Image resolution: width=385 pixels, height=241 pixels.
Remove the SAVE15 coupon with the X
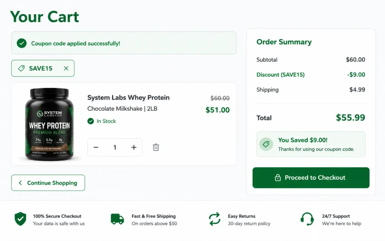click(x=66, y=68)
